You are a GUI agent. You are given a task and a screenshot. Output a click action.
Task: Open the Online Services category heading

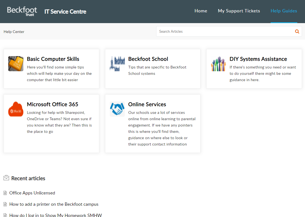pyautogui.click(x=147, y=105)
